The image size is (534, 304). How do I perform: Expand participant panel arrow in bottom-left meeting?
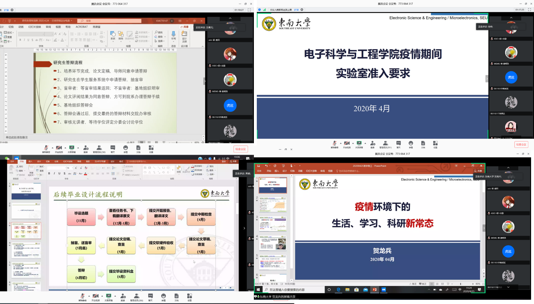click(244, 228)
